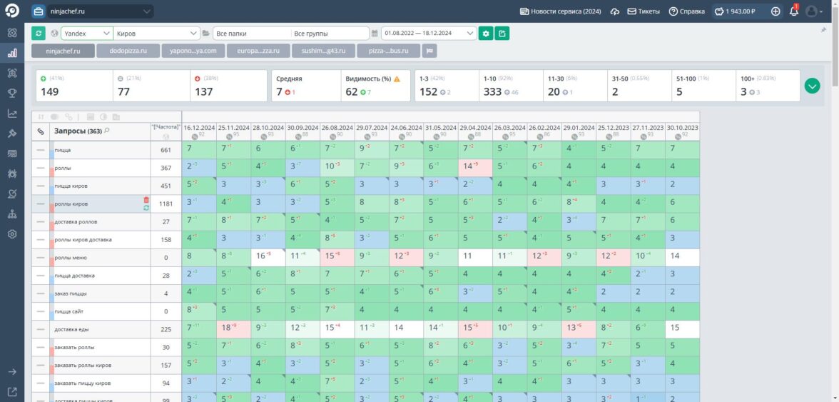
Task: Open green gear settings button next to date range
Action: click(x=485, y=33)
